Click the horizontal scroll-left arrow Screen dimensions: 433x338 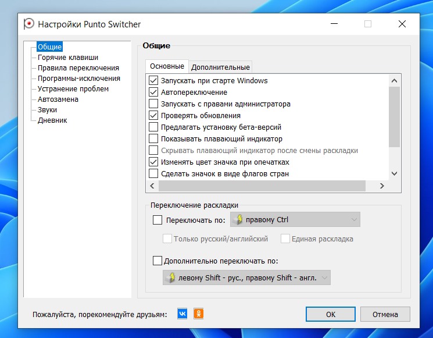click(x=152, y=186)
